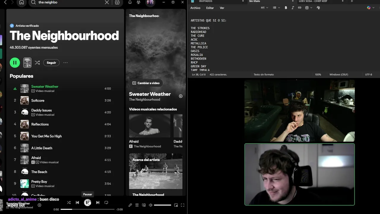Open the Archivo menu in Notepad
The height and width of the screenshot is (214, 380).
pyautogui.click(x=195, y=8)
